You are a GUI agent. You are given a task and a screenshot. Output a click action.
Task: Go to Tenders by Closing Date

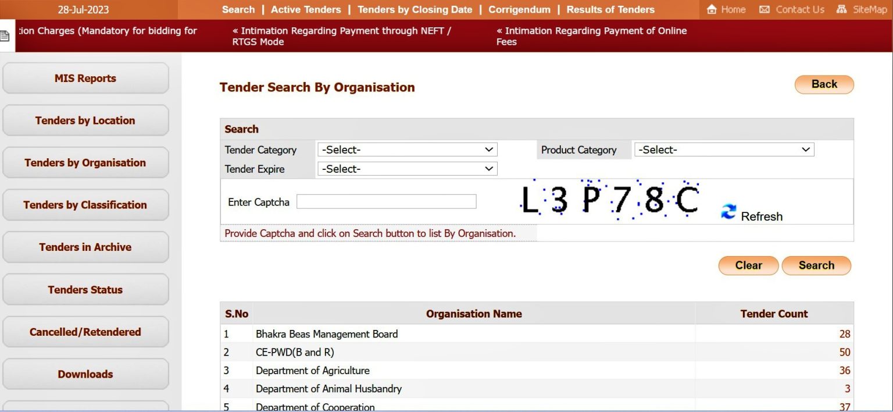(415, 10)
